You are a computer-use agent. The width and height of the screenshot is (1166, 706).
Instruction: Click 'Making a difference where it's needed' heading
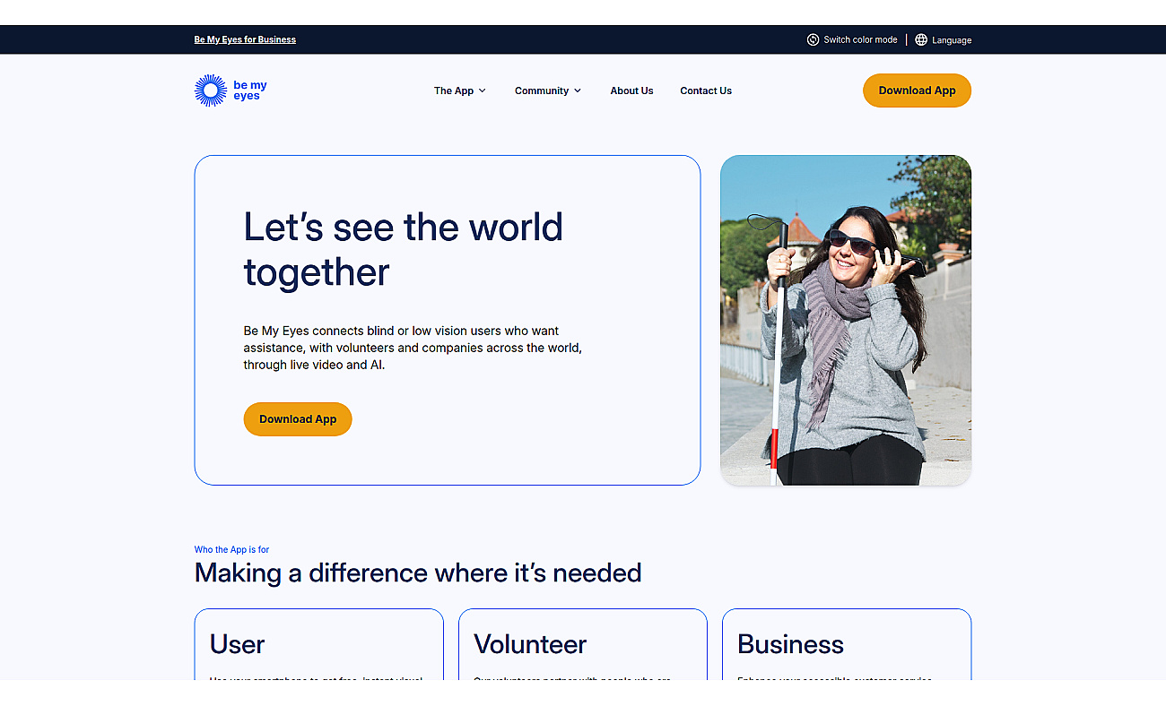(x=418, y=573)
